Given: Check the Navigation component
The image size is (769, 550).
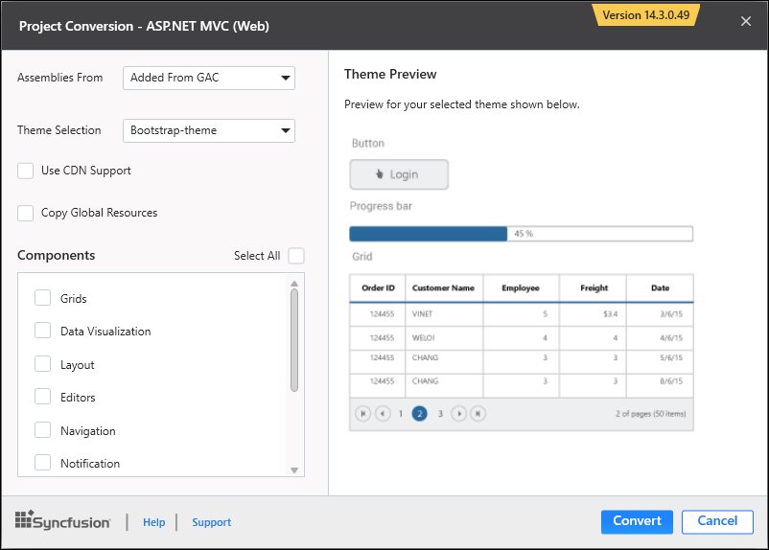Looking at the screenshot, I should (42, 430).
